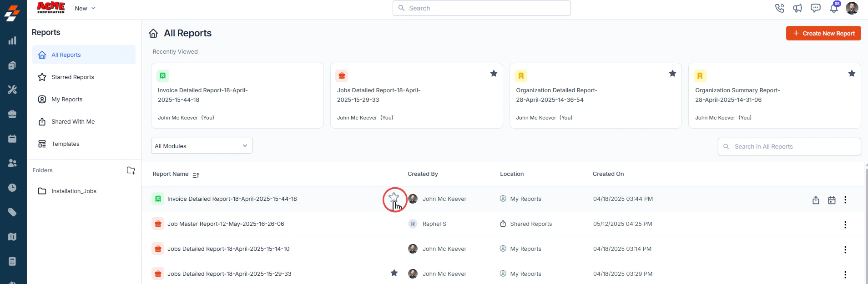868x284 pixels.
Task: Open the dashboard bar chart sidebar icon
Action: point(12,41)
